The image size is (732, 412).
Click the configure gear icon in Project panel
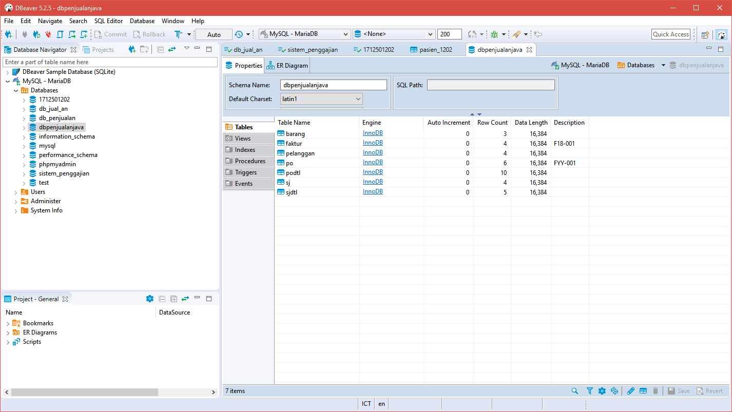150,299
